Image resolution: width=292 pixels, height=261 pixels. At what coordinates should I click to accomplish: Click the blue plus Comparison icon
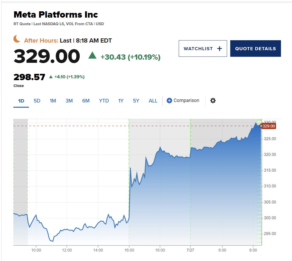[x=169, y=100]
